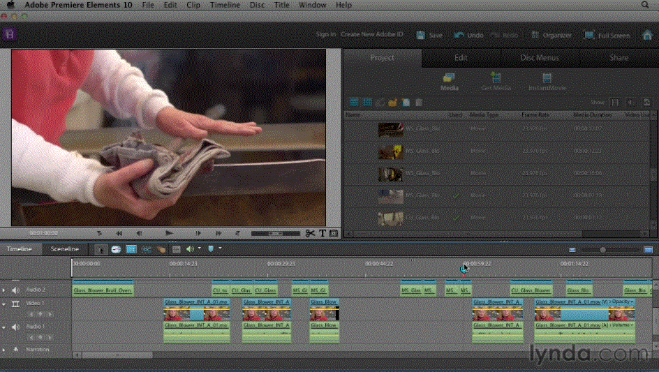Viewport: 659px width, 372px height.
Task: Toggle the Video 1 track filmstrip icon
Action: point(15,304)
